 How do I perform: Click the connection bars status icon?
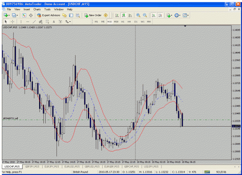pyautogui.click(x=207, y=172)
